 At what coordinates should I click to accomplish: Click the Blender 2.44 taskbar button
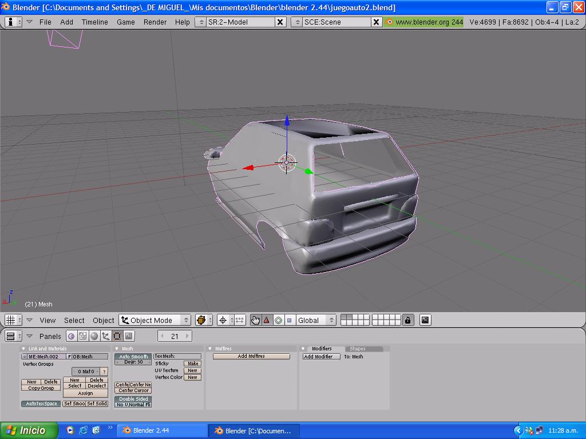point(162,430)
